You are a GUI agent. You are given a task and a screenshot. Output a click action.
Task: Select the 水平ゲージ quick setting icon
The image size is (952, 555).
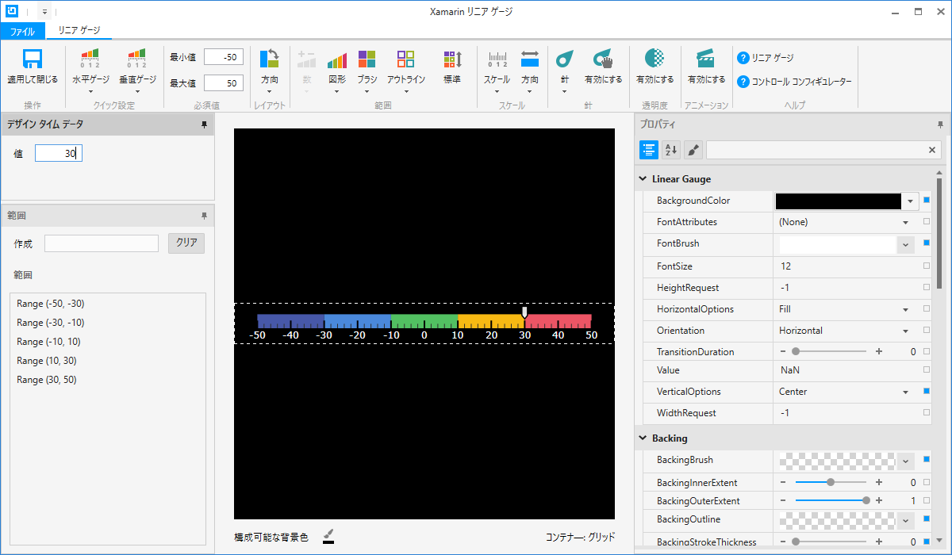pos(90,59)
